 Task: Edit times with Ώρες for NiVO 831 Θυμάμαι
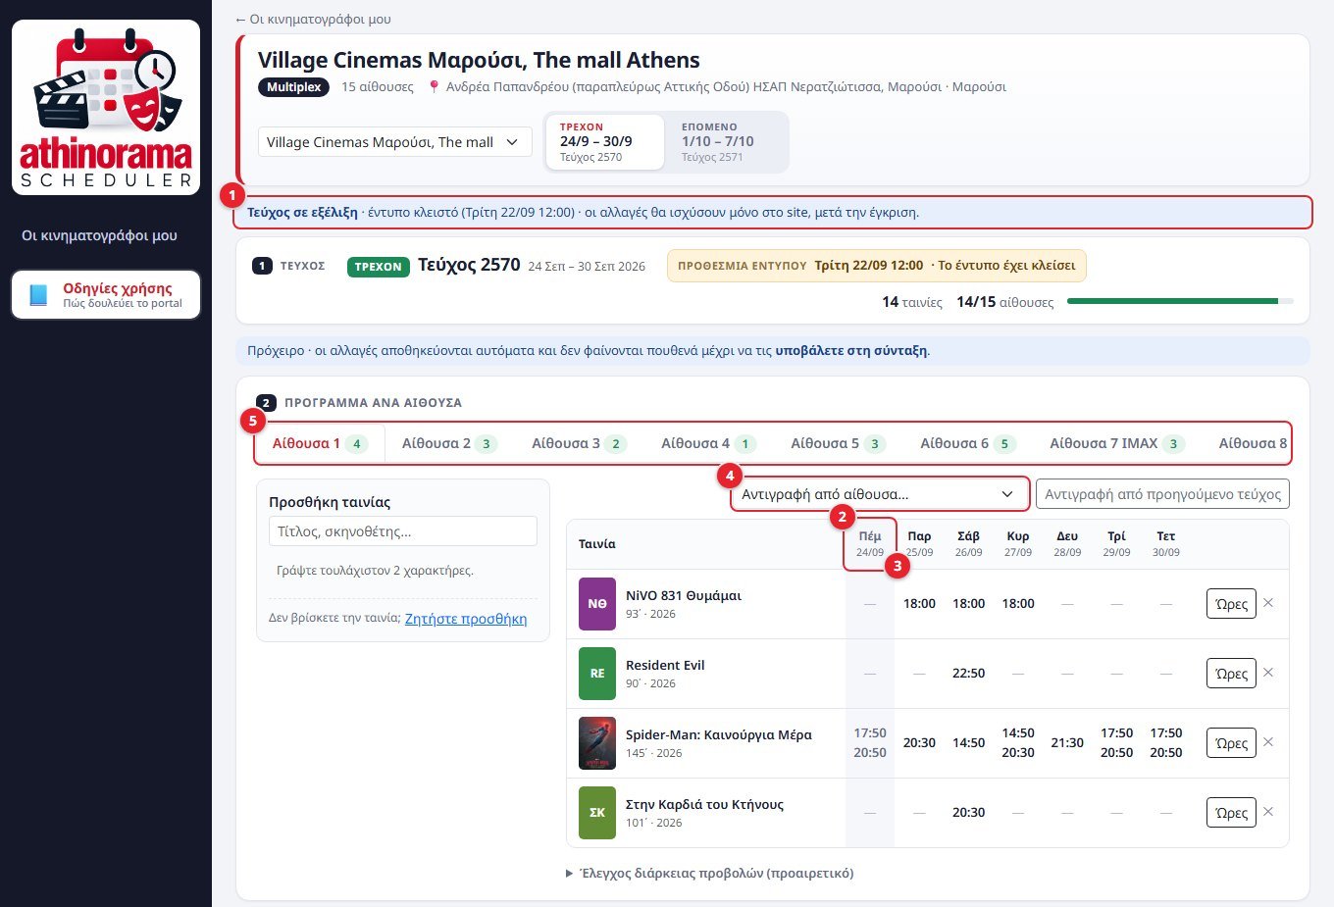[x=1231, y=604]
